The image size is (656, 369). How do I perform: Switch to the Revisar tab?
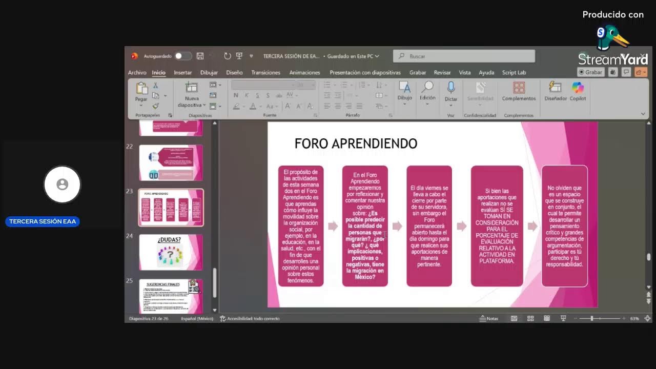click(x=442, y=73)
